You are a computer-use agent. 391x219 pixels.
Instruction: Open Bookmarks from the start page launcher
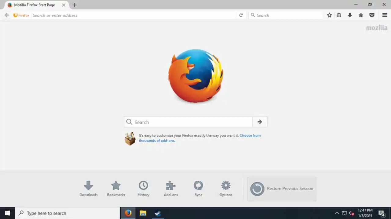(116, 189)
